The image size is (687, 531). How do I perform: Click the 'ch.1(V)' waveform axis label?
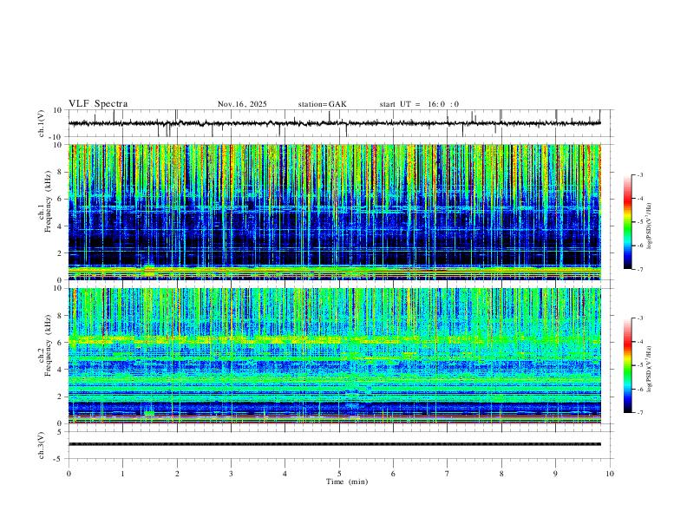tap(42, 123)
